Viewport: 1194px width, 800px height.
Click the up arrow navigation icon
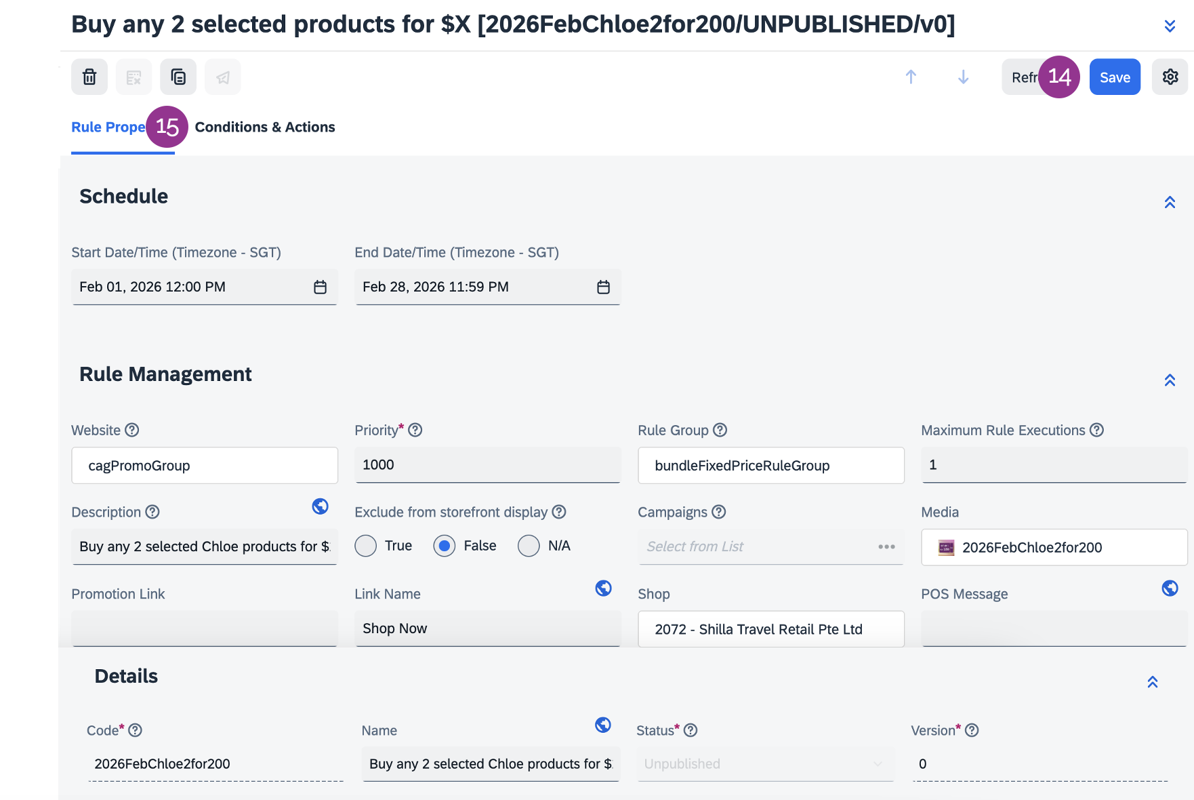point(911,77)
